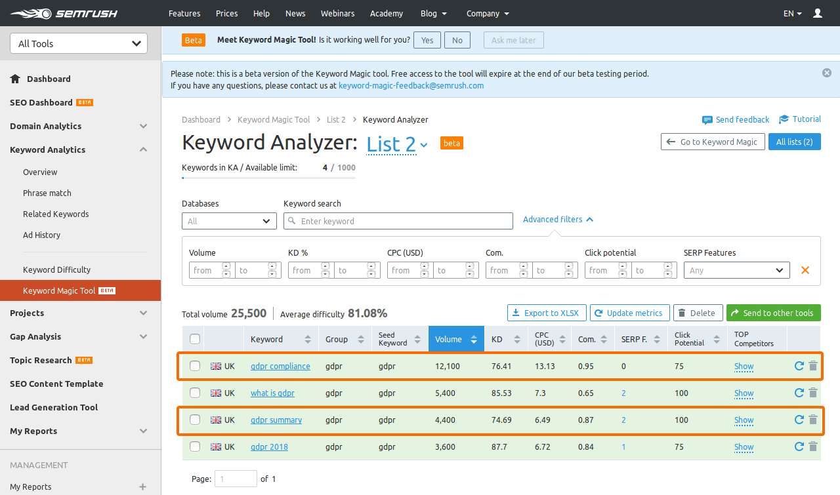
Task: Click Send to other tools button
Action: pos(774,313)
